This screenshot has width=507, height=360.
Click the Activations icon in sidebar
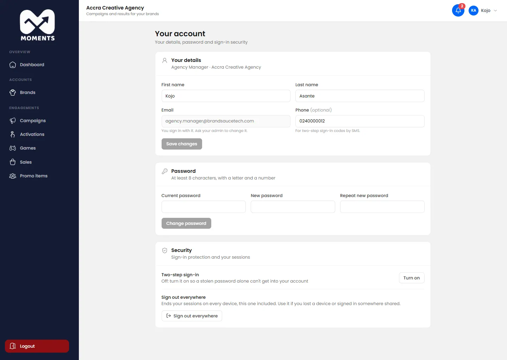pos(13,134)
